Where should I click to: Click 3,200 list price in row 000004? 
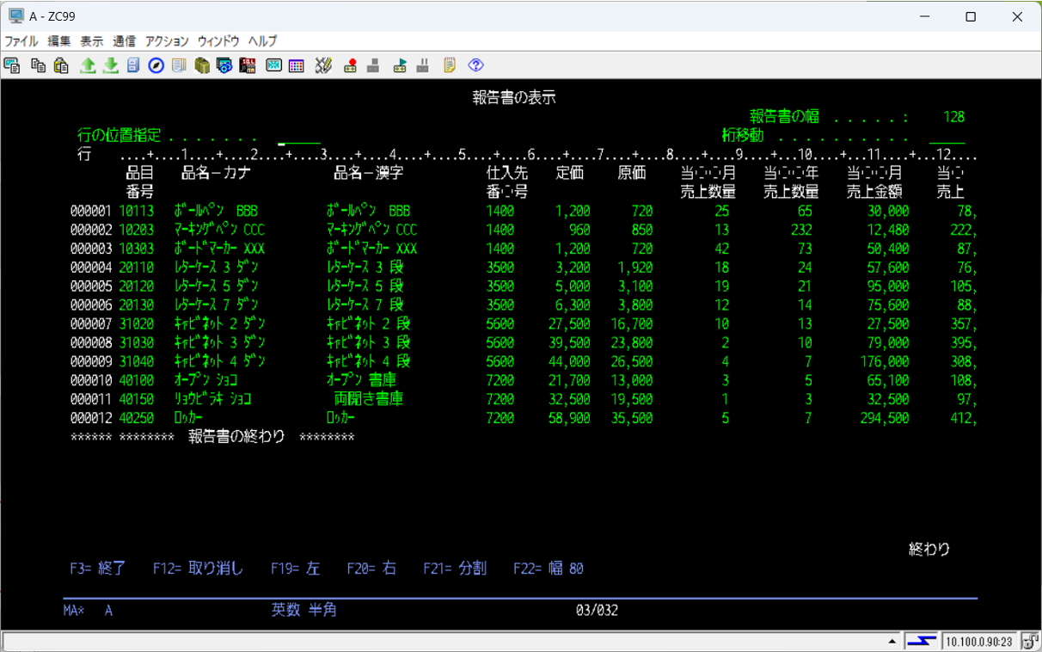[x=573, y=268]
